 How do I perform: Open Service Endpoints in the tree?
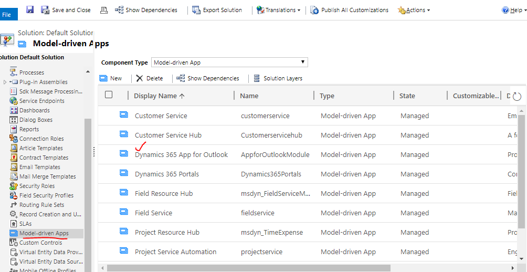pos(41,101)
